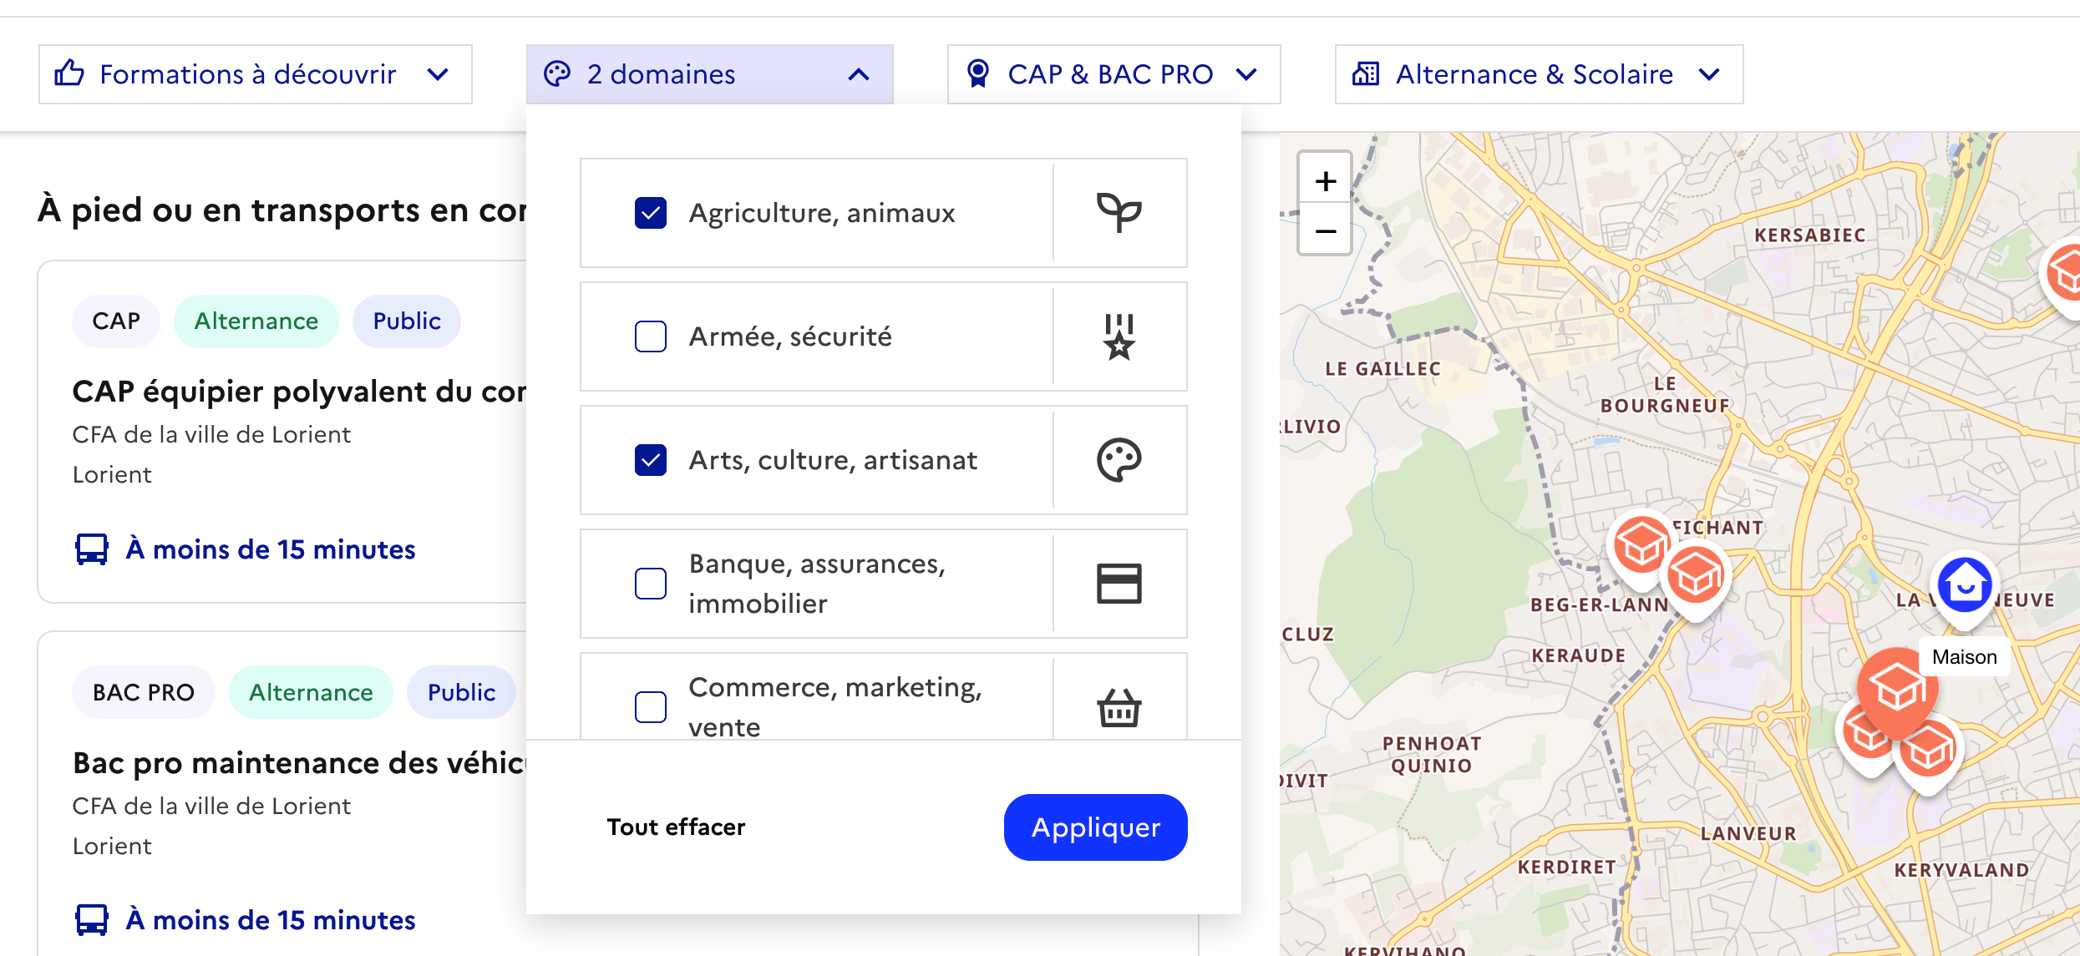The image size is (2080, 956).
Task: Collapse the 2 domaines filter dropdown
Action: (709, 74)
